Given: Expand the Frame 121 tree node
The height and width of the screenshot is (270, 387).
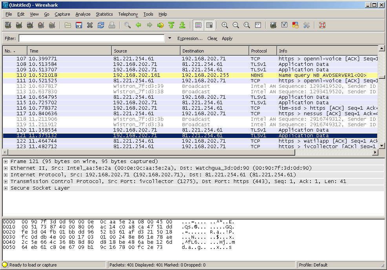Looking at the screenshot, I should (x=5, y=161).
